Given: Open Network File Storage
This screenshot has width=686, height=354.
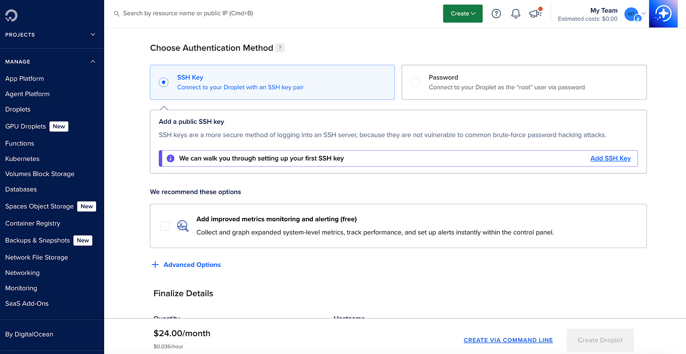Looking at the screenshot, I should point(37,257).
